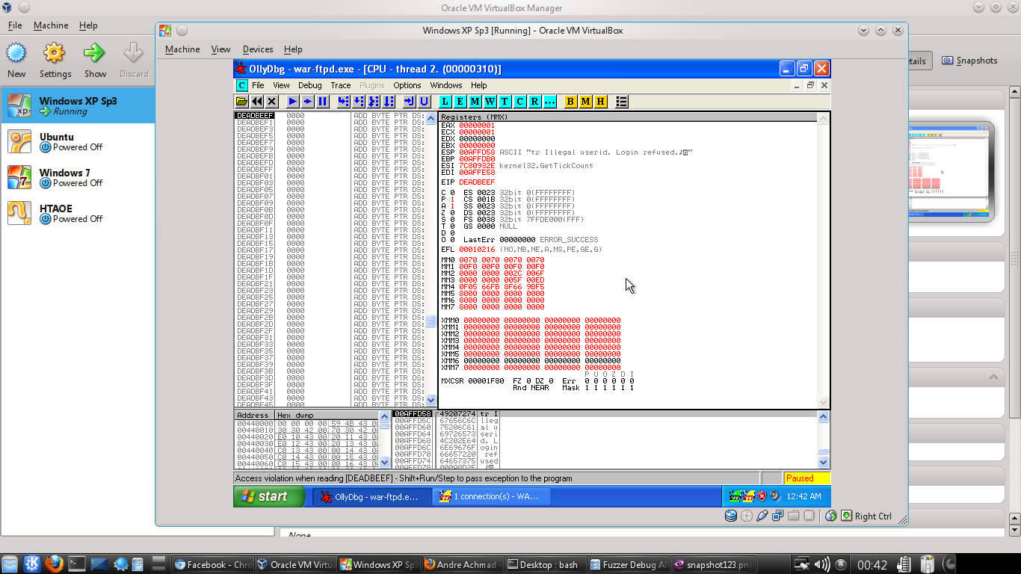The image size is (1021, 574).
Task: Click the scrollbar thumb of the disassembly pane
Action: coord(431,321)
